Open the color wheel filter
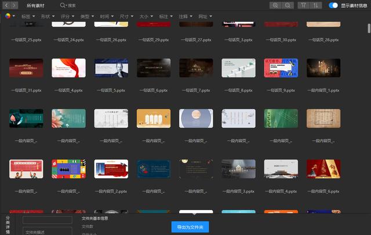 10,16
